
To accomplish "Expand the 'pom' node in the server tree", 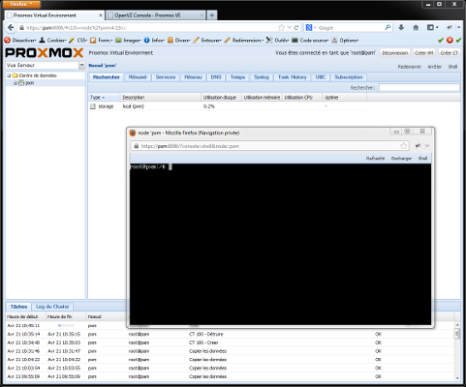I will pos(15,83).
